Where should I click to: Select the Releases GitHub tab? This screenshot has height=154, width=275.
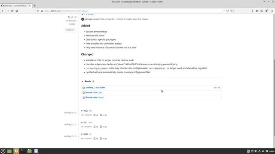pos(16,6)
